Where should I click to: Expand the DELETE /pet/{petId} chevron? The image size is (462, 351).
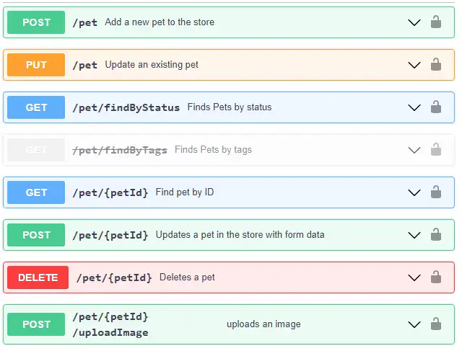point(414,277)
